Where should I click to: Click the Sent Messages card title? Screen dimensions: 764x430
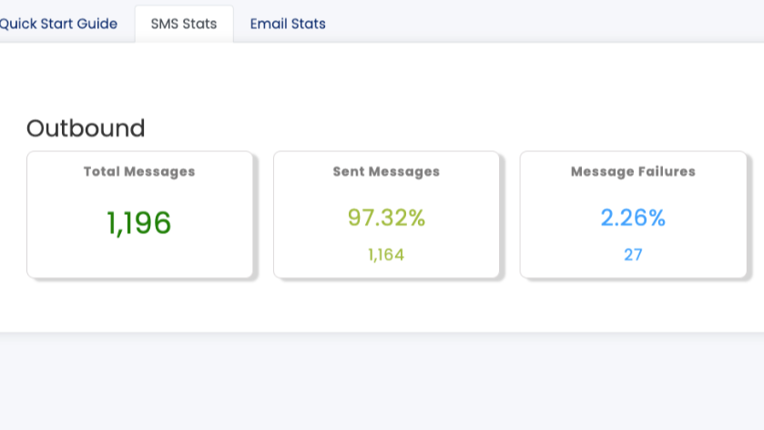click(386, 171)
